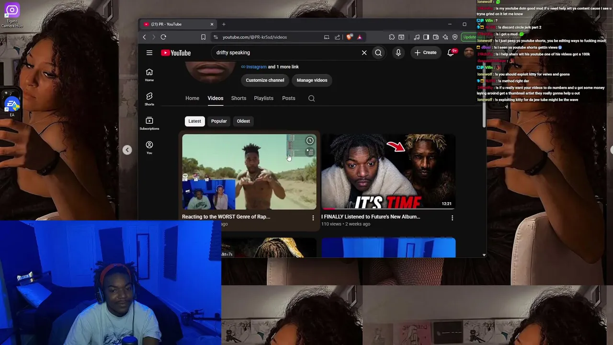Open the Instagram link
This screenshot has width=613, height=345.
[x=256, y=67]
